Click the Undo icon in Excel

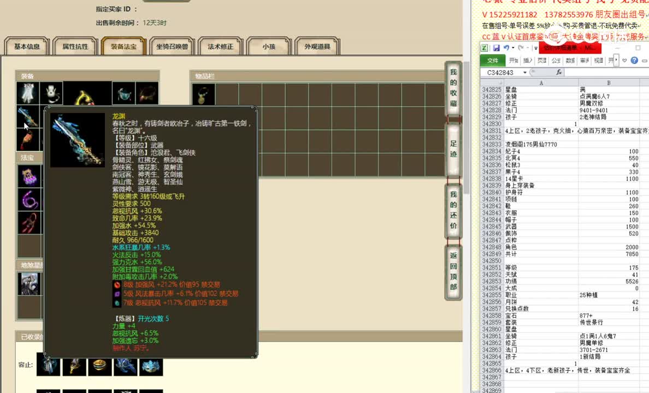click(507, 47)
